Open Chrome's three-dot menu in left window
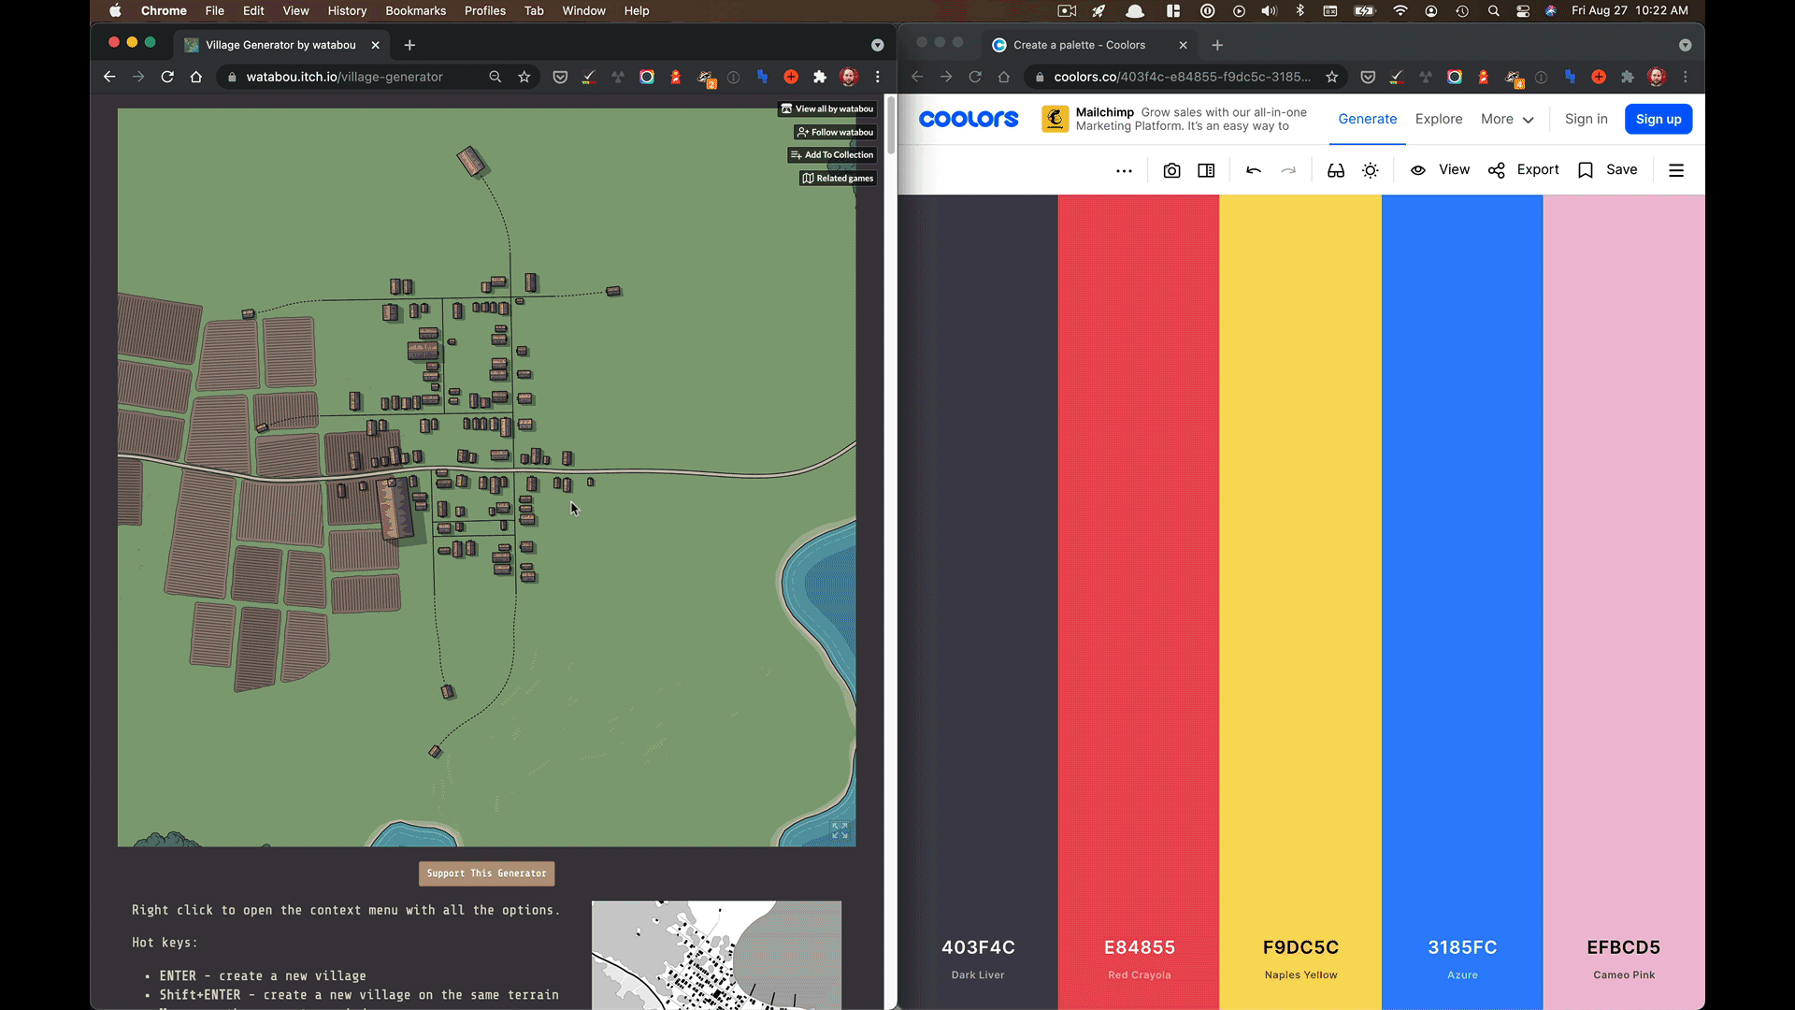The image size is (1795, 1010). click(877, 77)
